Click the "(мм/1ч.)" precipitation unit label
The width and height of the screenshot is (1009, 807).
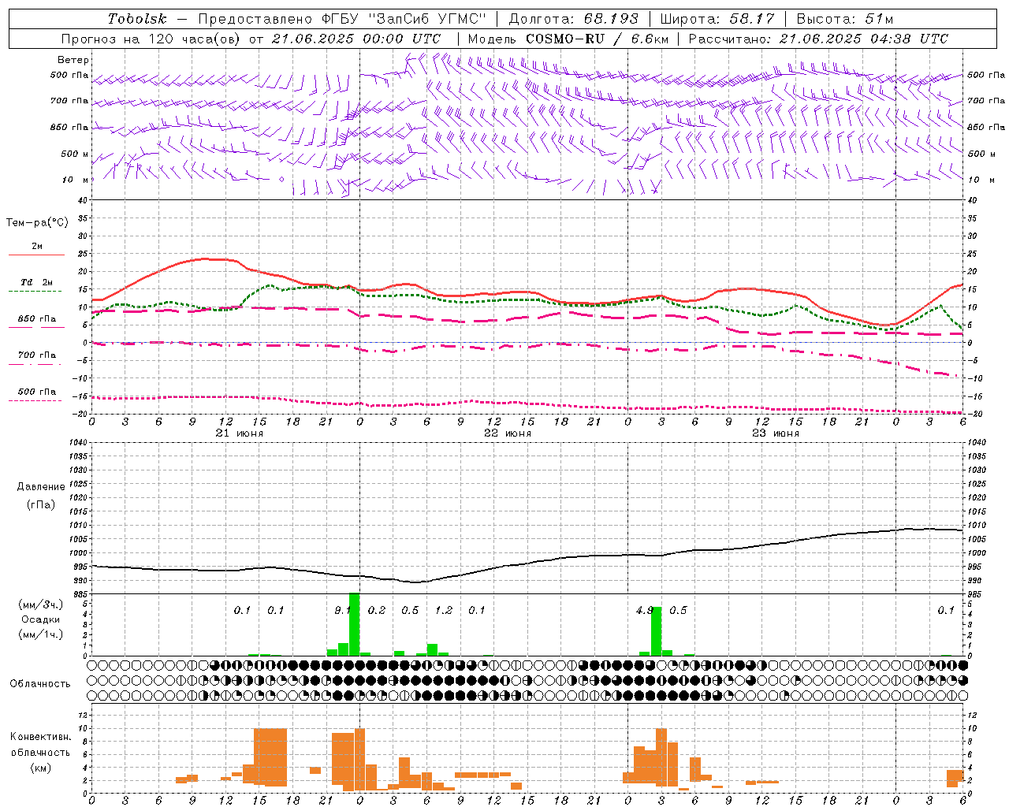41,634
